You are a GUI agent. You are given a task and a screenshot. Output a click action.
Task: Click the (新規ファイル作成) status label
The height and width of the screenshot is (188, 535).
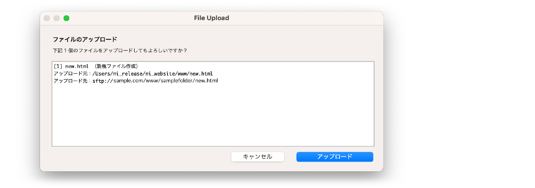pos(116,66)
